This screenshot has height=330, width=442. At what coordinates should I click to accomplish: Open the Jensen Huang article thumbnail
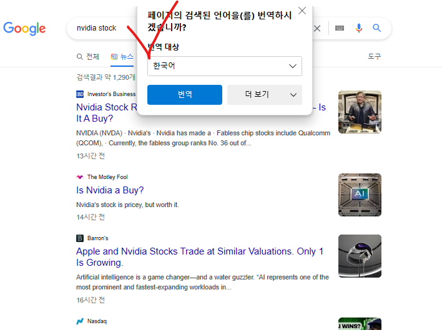tap(360, 112)
